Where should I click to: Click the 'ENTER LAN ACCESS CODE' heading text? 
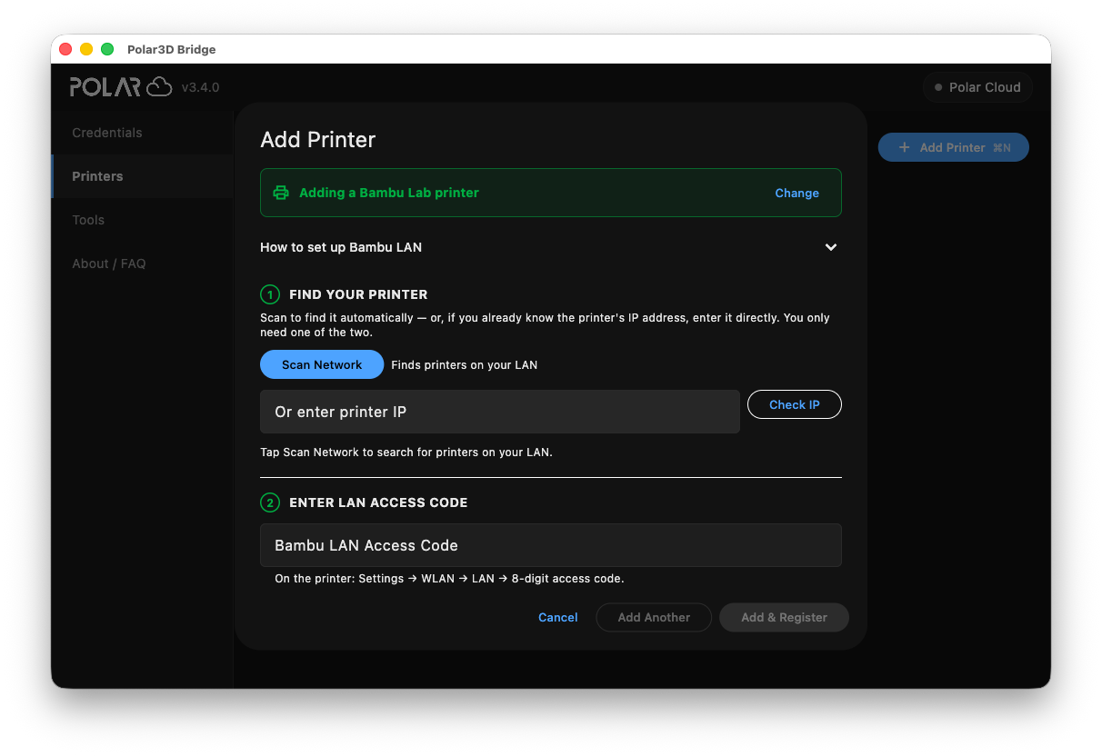pos(378,502)
